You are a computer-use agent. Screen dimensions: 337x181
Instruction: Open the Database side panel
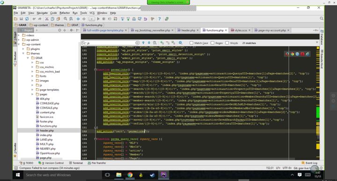tap(322, 38)
